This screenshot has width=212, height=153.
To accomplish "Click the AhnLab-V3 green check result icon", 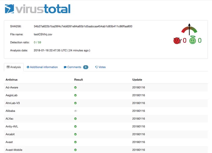I will [x=75, y=103].
